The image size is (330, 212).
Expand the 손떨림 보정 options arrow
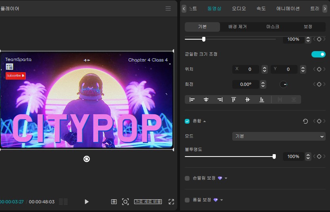226,178
